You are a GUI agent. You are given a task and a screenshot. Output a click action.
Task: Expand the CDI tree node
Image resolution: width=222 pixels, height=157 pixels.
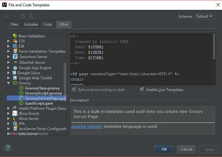click(x=9, y=41)
